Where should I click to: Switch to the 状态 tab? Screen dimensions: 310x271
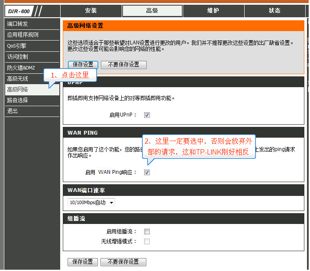274,11
